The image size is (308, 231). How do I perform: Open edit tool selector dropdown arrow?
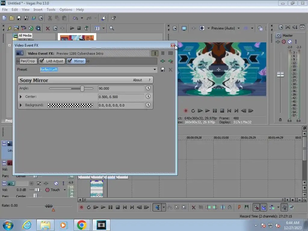164,207
